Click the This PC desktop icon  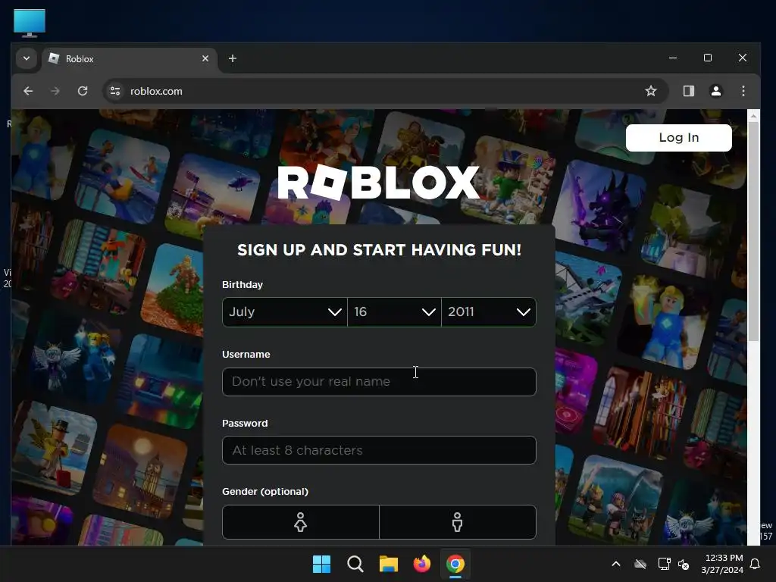30,23
